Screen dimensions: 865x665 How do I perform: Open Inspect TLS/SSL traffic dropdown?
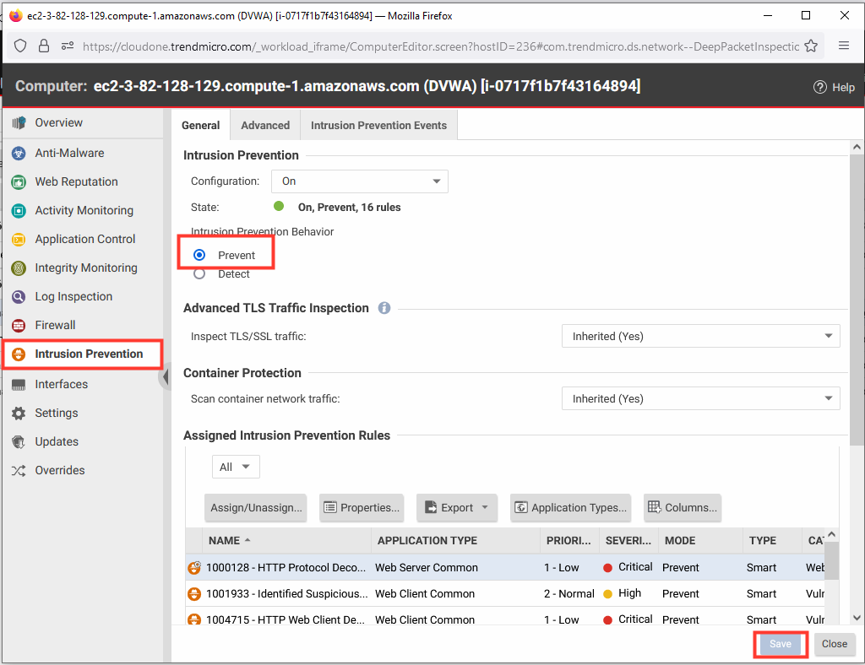point(700,336)
